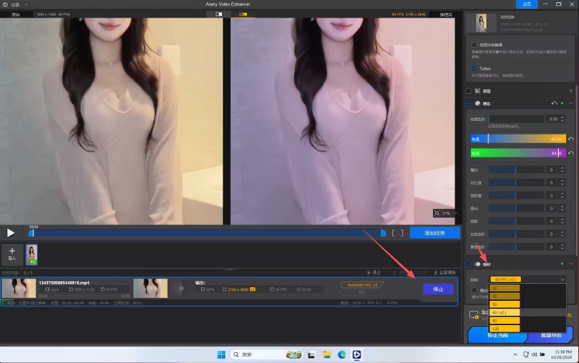Image resolution: width=579 pixels, height=363 pixels.
Task: Open the settings gear icon
Action: [x=5, y=5]
